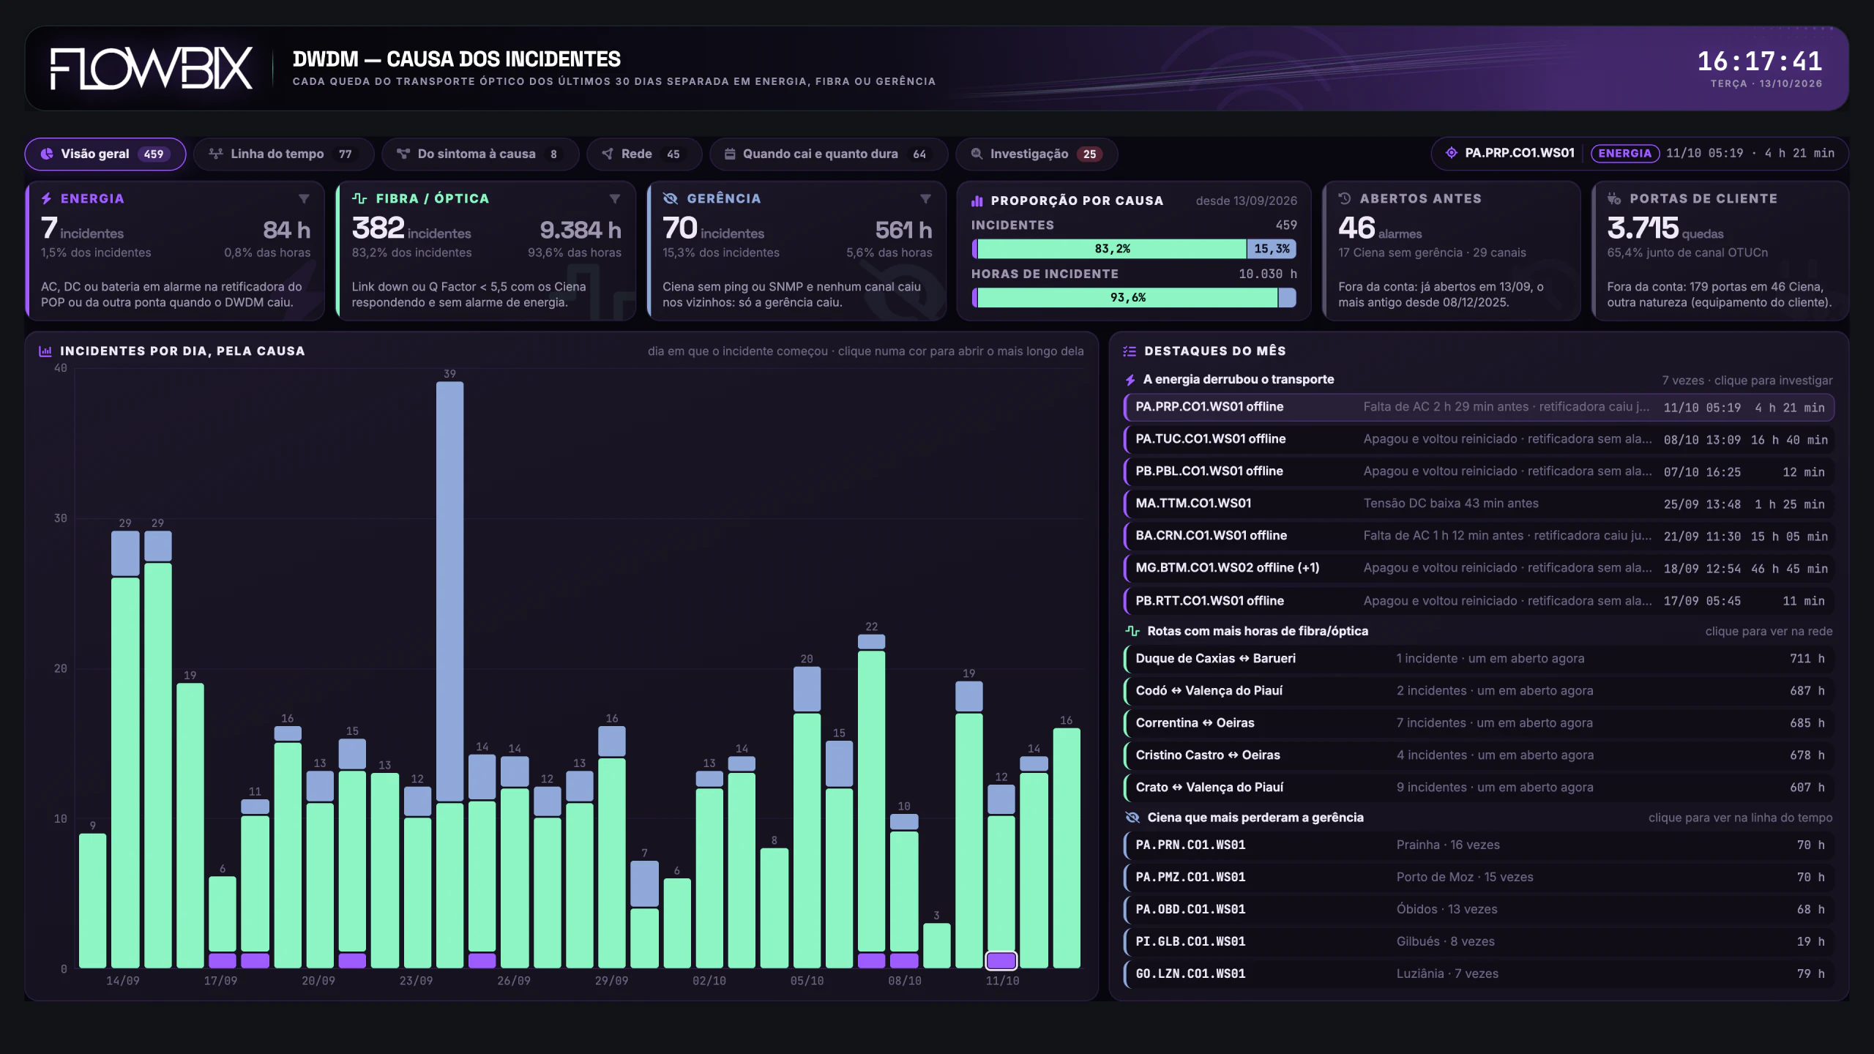The image size is (1874, 1054).
Task: Click the green bar labeled 22
Action: pyautogui.click(x=871, y=801)
